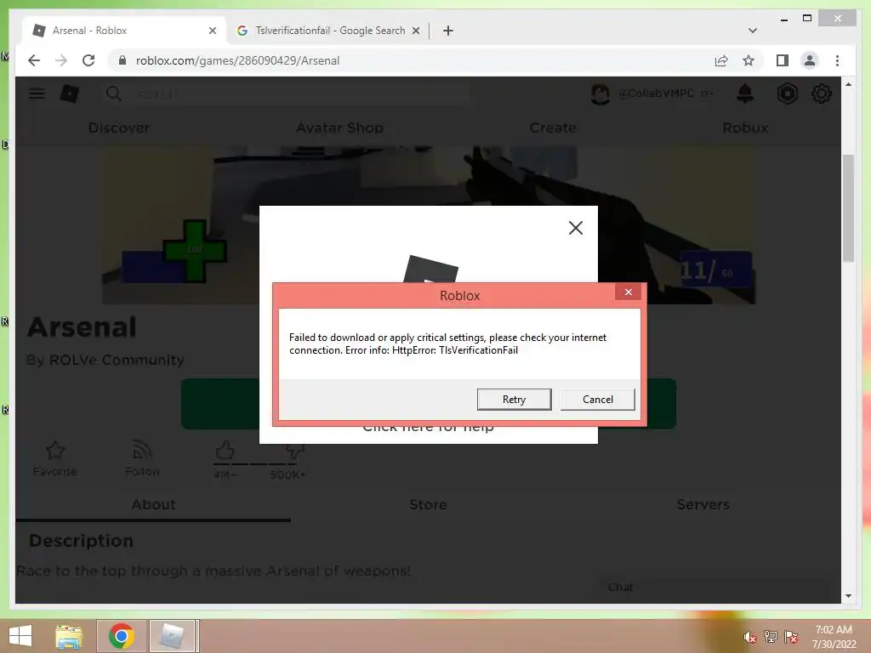Click Cancel in the Roblox error dialog
871x653 pixels.
click(x=598, y=400)
